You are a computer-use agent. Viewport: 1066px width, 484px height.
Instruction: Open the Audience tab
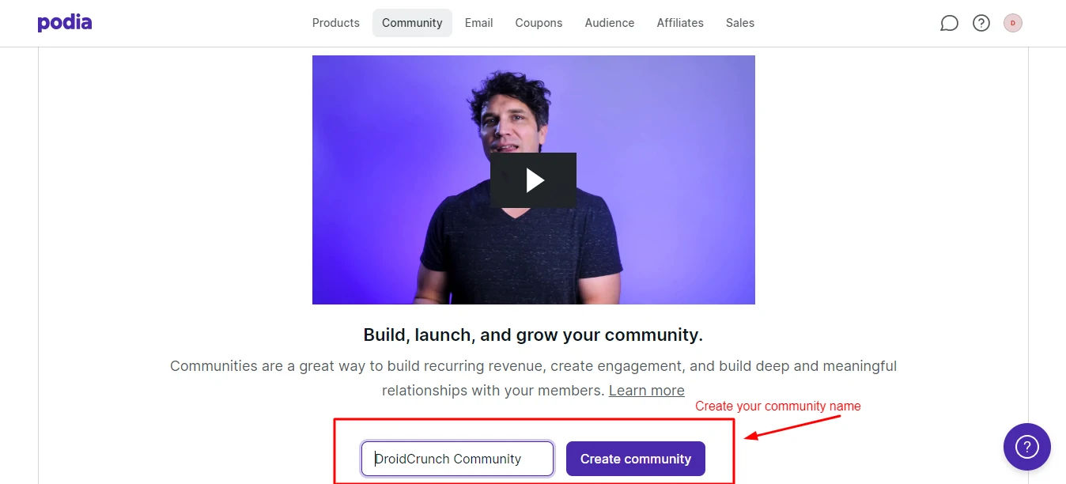[x=610, y=23]
